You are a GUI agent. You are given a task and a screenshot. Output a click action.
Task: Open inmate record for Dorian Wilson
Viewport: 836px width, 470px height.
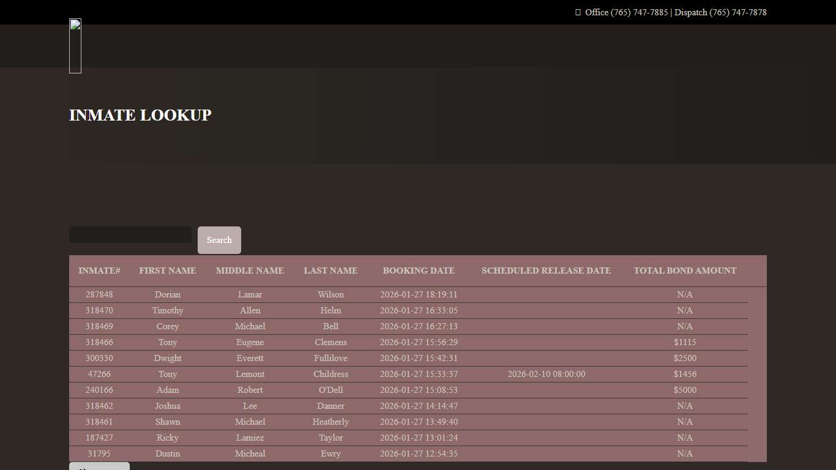pyautogui.click(x=330, y=294)
